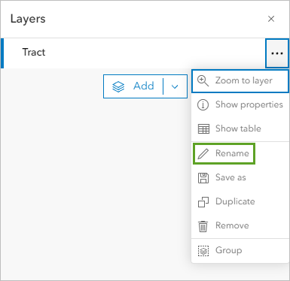Image resolution: width=290 pixels, height=281 pixels.
Task: Choose Show properties from the menu
Action: click(249, 104)
